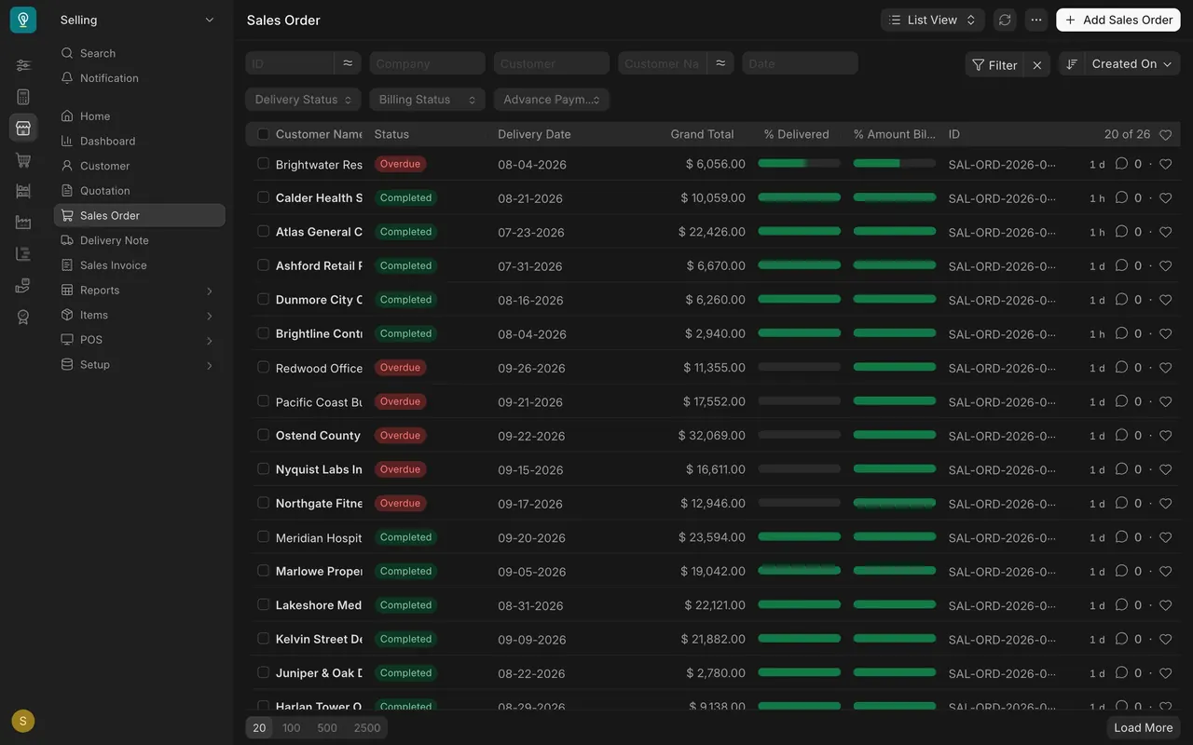Click Redwood Office % Amount Billed bar
This screenshot has width=1193, height=745.
(895, 367)
